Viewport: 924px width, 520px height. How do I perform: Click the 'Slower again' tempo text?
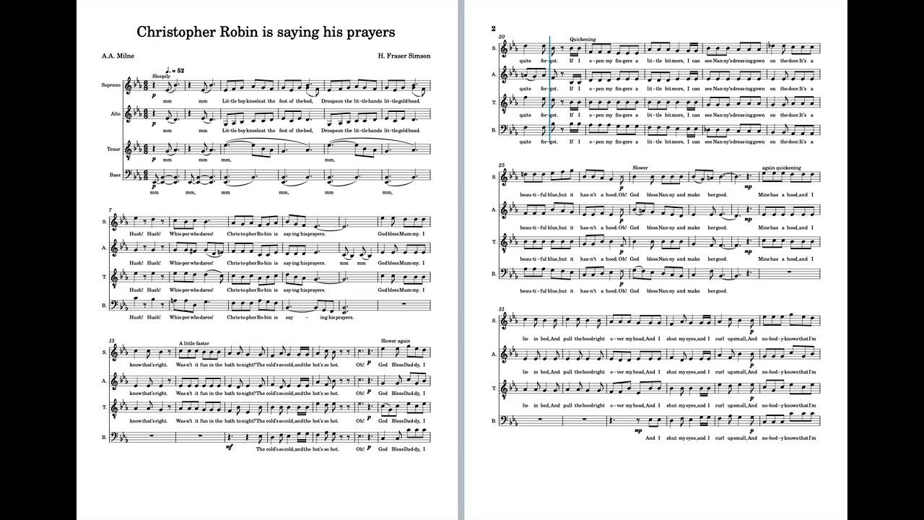(x=396, y=341)
